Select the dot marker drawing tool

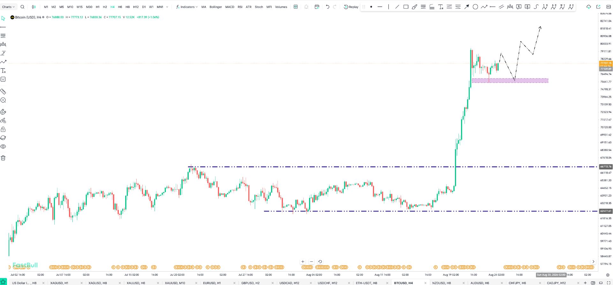[x=371, y=7]
